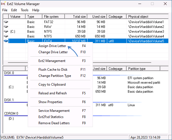Open Show Properties from the context menu

pos(60,102)
